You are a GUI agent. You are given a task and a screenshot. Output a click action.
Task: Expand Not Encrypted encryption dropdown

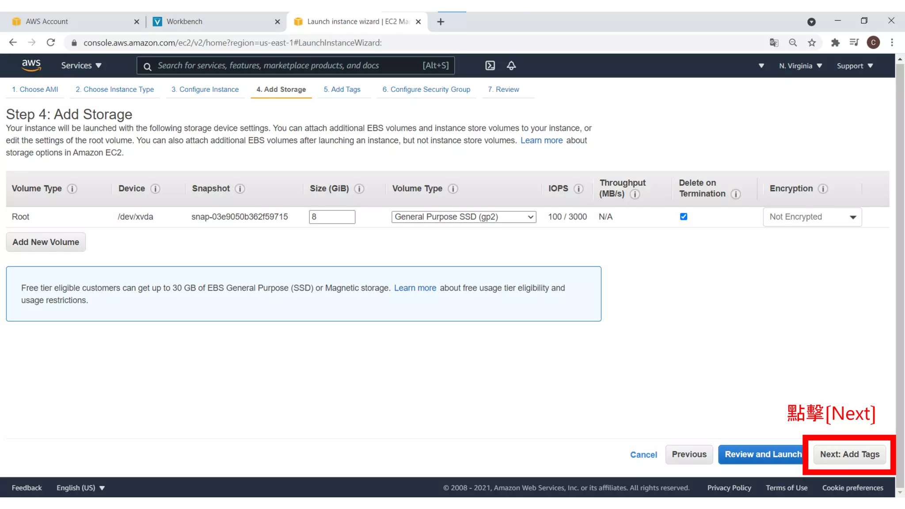pyautogui.click(x=812, y=217)
